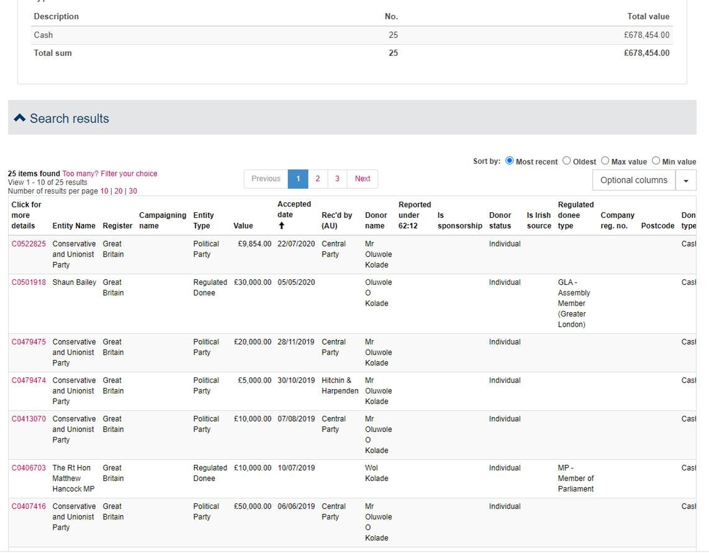Viewport: 709px width, 553px height.
Task: Select the Max value sort option
Action: coord(605,161)
